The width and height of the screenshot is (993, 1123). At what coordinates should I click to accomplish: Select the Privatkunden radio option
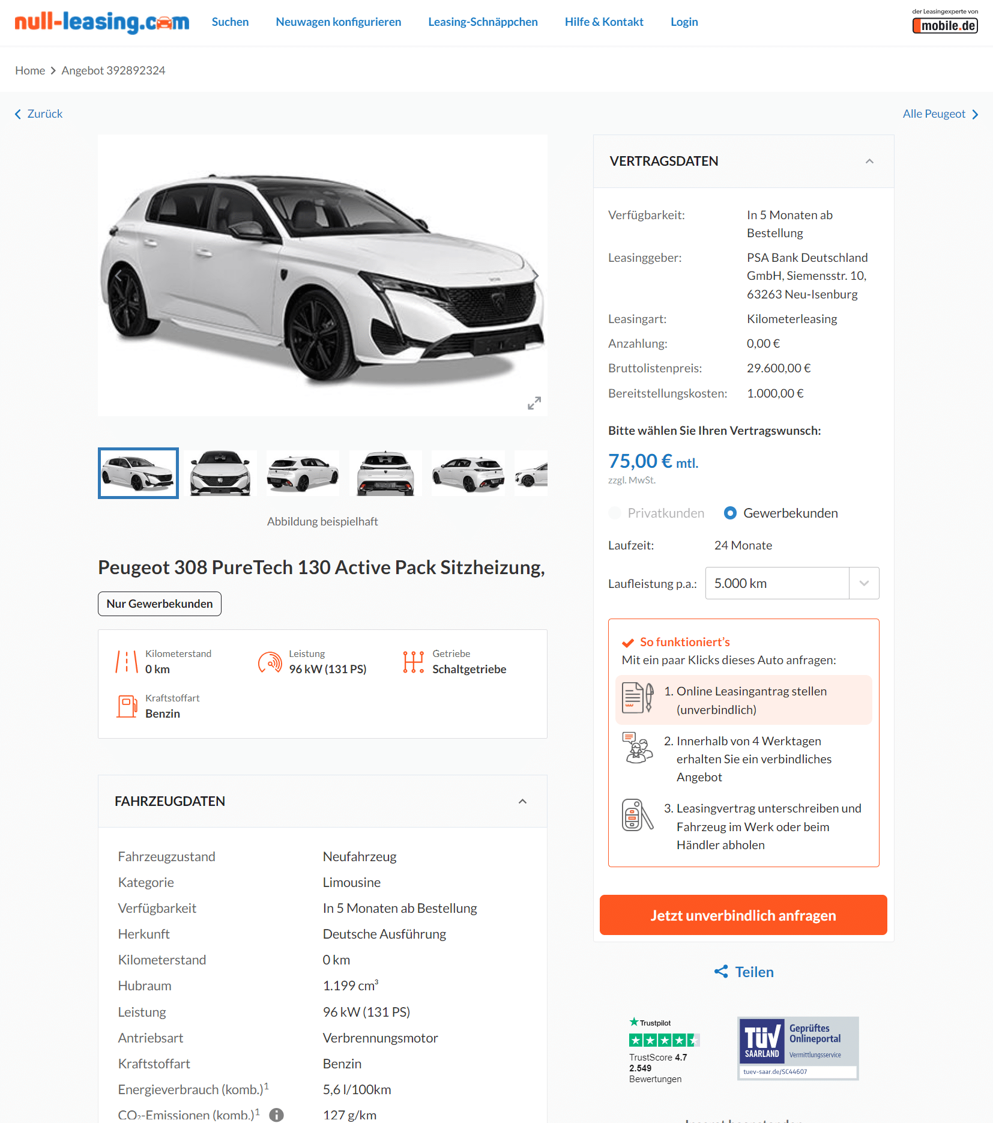(615, 513)
